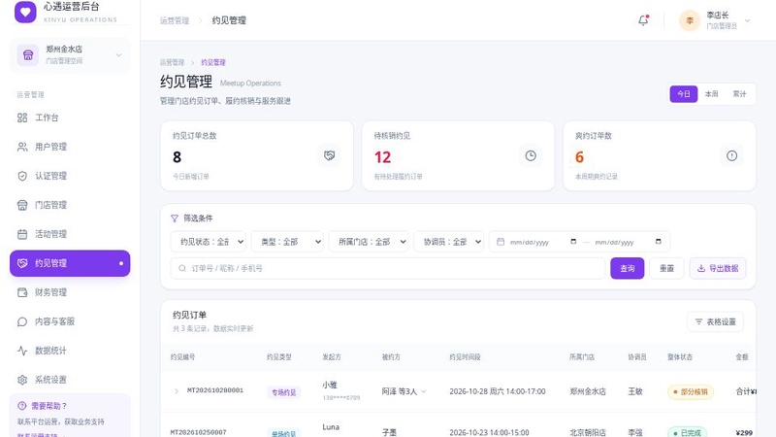Image resolution: width=776 pixels, height=437 pixels.
Task: Click handshake icon on 约见订单总数 card
Action: click(329, 156)
